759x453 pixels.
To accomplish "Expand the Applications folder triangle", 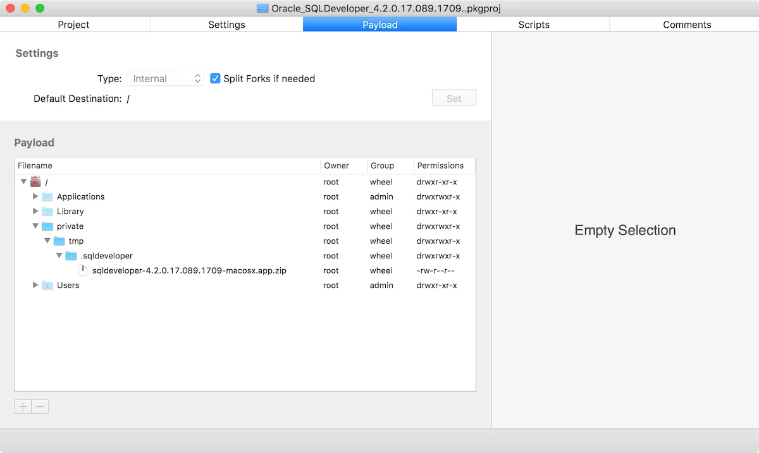I will [35, 196].
